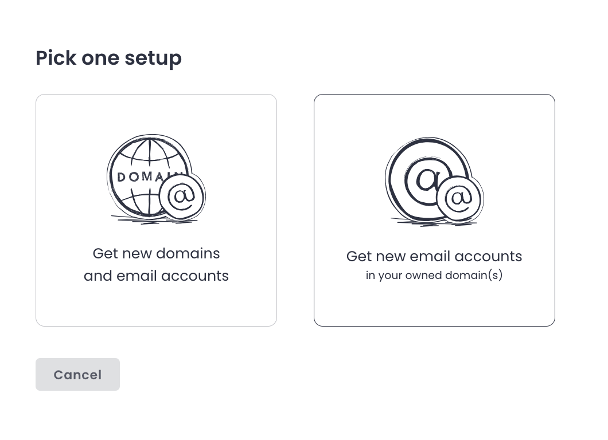Click the "in your owned domain(s)" subtitle

coord(434,276)
